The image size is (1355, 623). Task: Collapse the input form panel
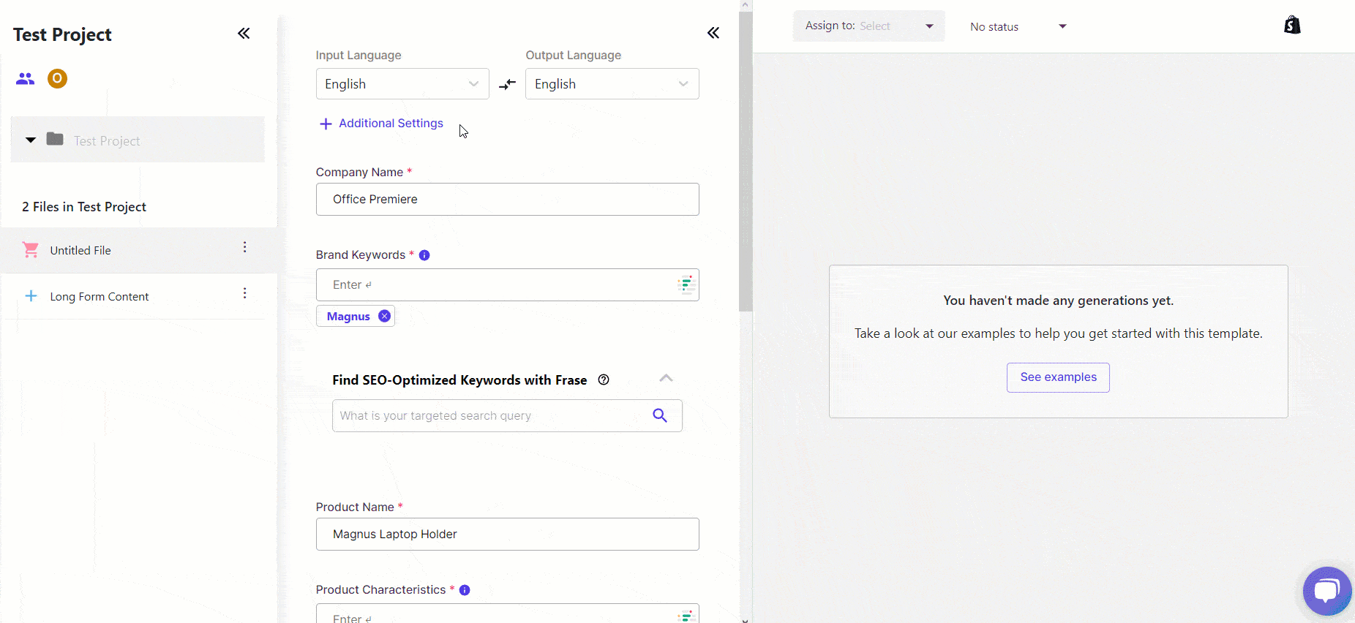713,33
